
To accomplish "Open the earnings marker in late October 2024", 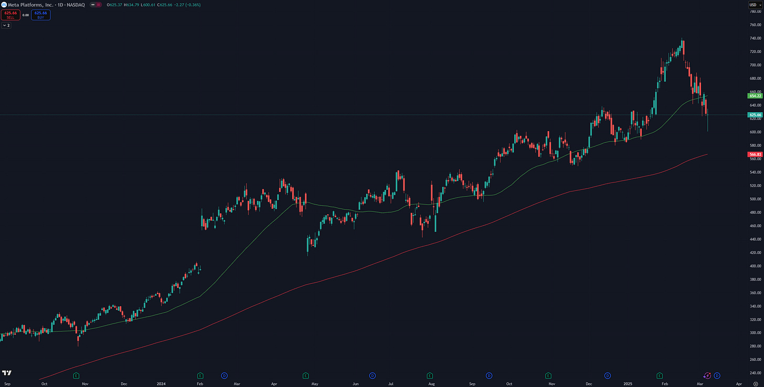I will tap(548, 375).
